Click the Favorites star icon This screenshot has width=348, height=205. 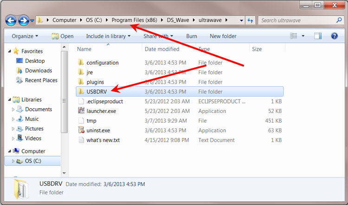(16, 51)
